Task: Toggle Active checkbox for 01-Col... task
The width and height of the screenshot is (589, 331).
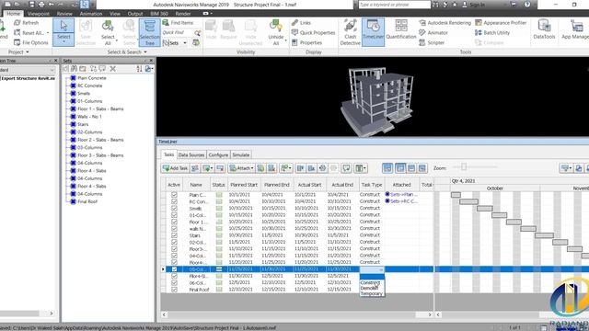Action: pos(174,215)
